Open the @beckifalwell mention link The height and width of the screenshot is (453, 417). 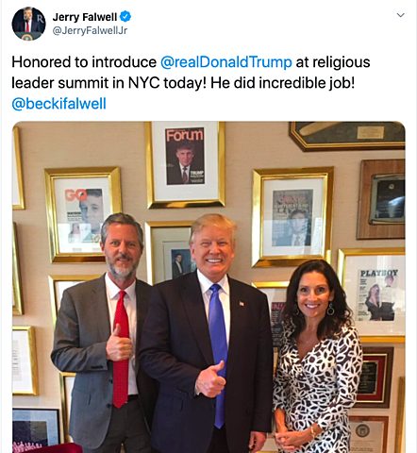pos(58,104)
